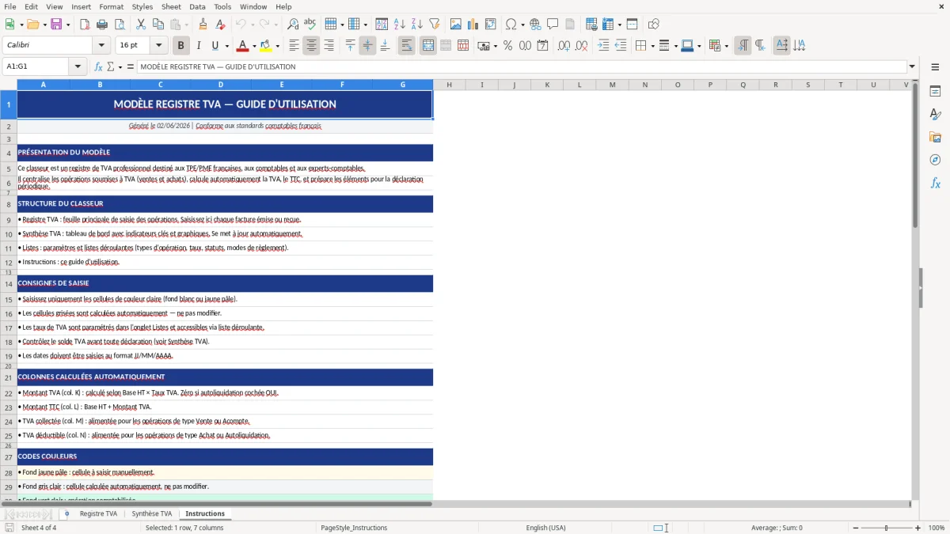The width and height of the screenshot is (950, 534).
Task: Open the Undo history dropdown arrow
Action: (x=253, y=25)
